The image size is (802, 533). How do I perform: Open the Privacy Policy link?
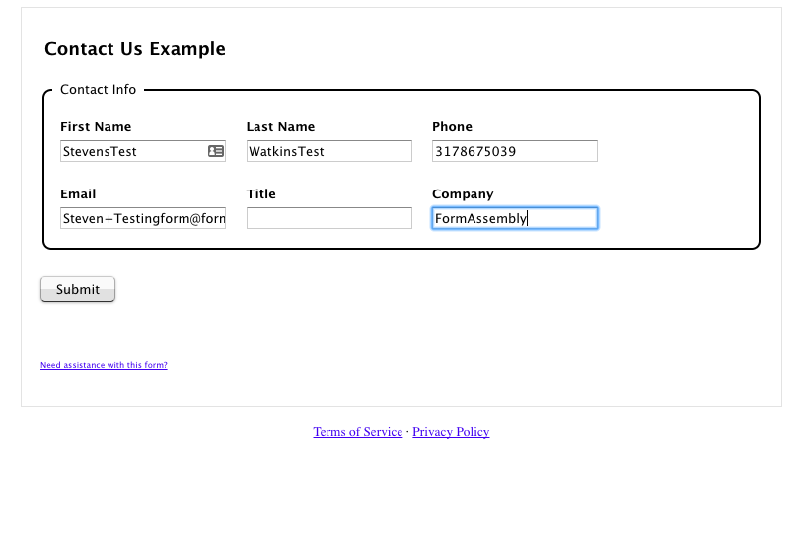click(451, 432)
